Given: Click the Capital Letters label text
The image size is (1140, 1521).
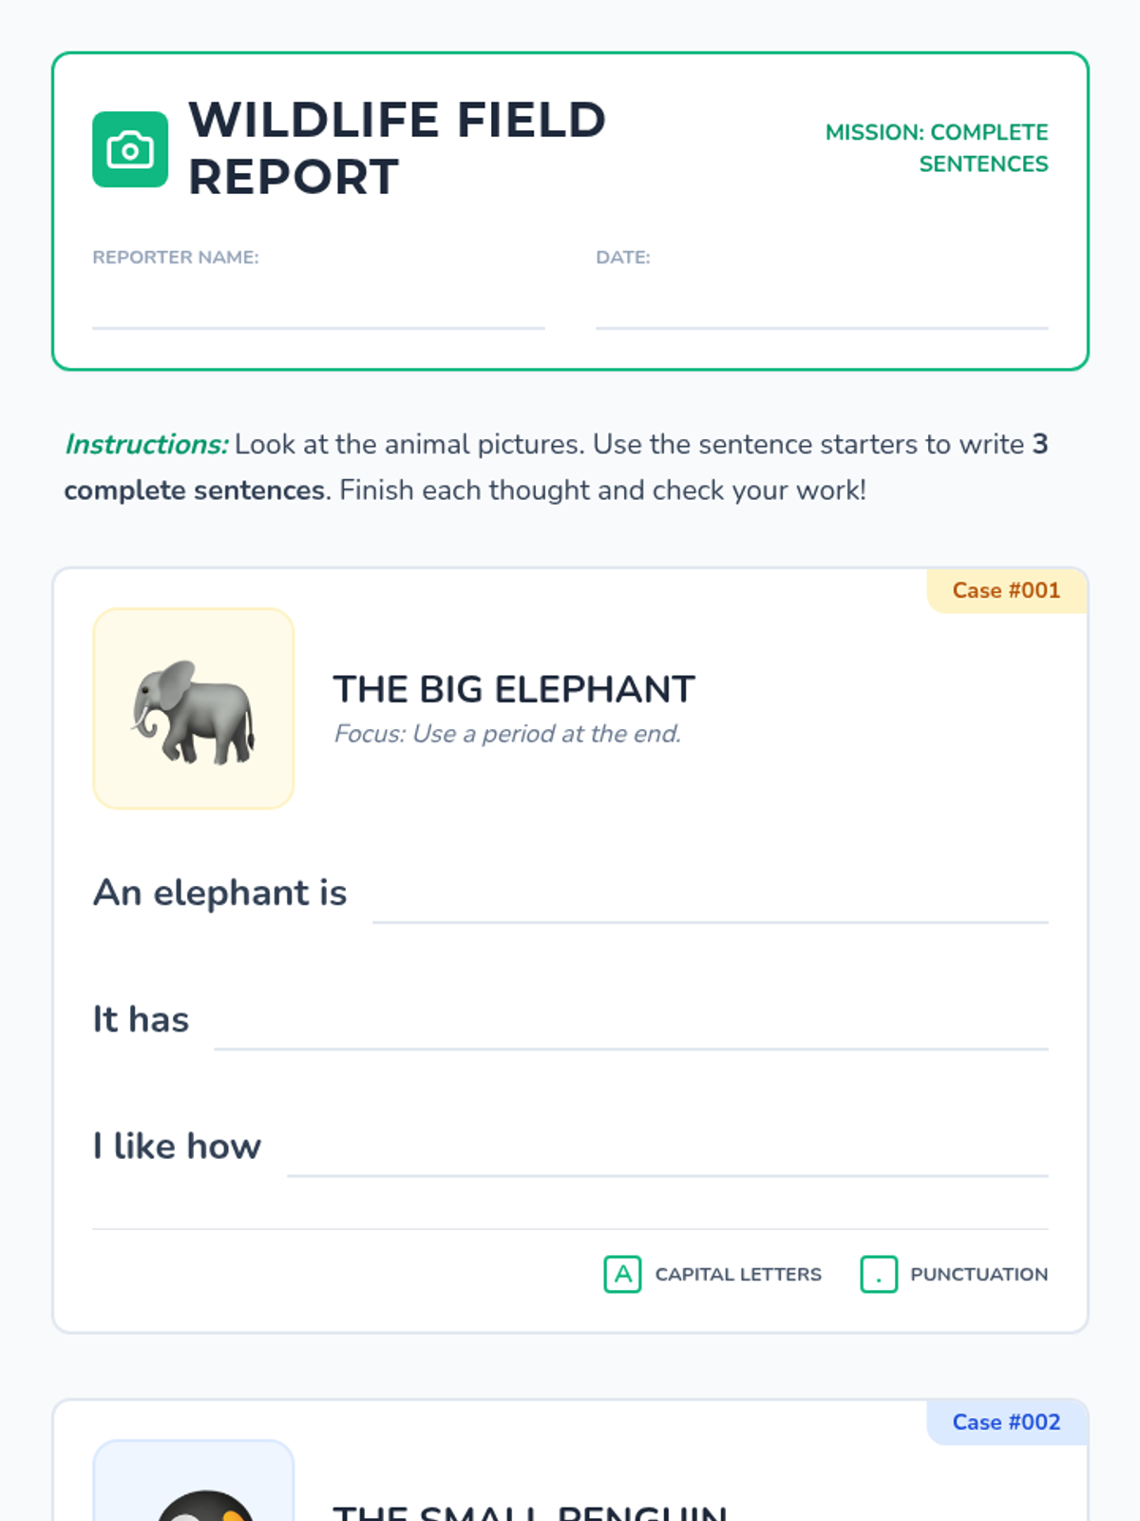Looking at the screenshot, I should 738,1274.
